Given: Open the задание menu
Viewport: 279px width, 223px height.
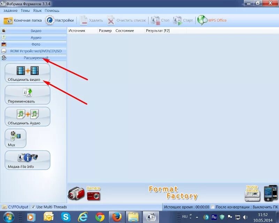Looking at the screenshot, I should click(x=10, y=10).
